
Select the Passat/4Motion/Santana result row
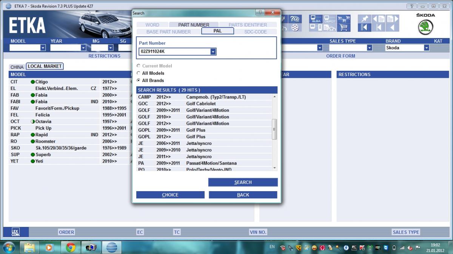[204, 163]
